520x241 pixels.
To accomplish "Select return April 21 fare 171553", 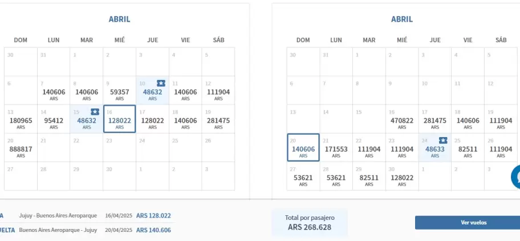I will pyautogui.click(x=336, y=147).
